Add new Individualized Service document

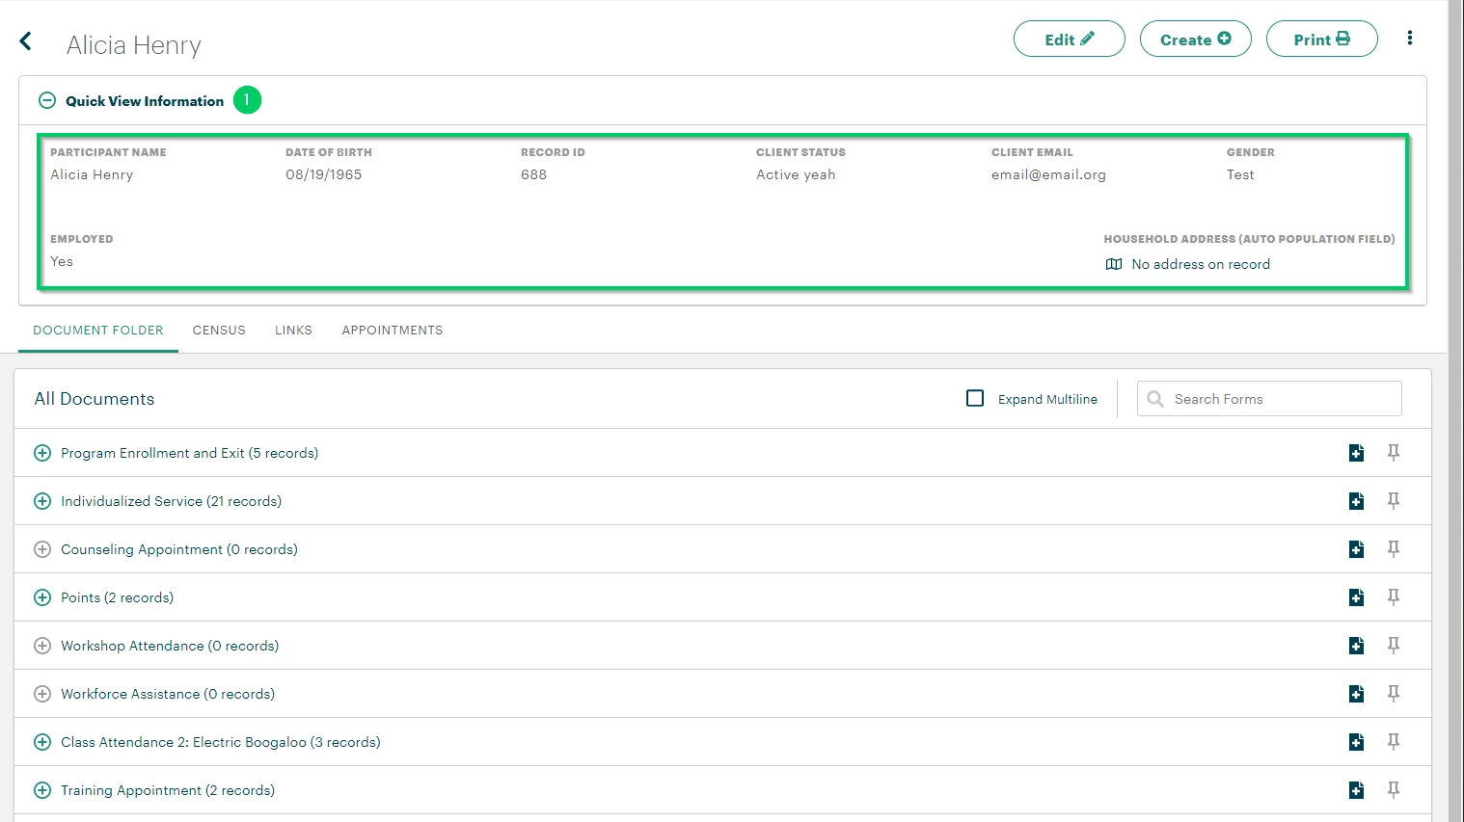(1356, 501)
